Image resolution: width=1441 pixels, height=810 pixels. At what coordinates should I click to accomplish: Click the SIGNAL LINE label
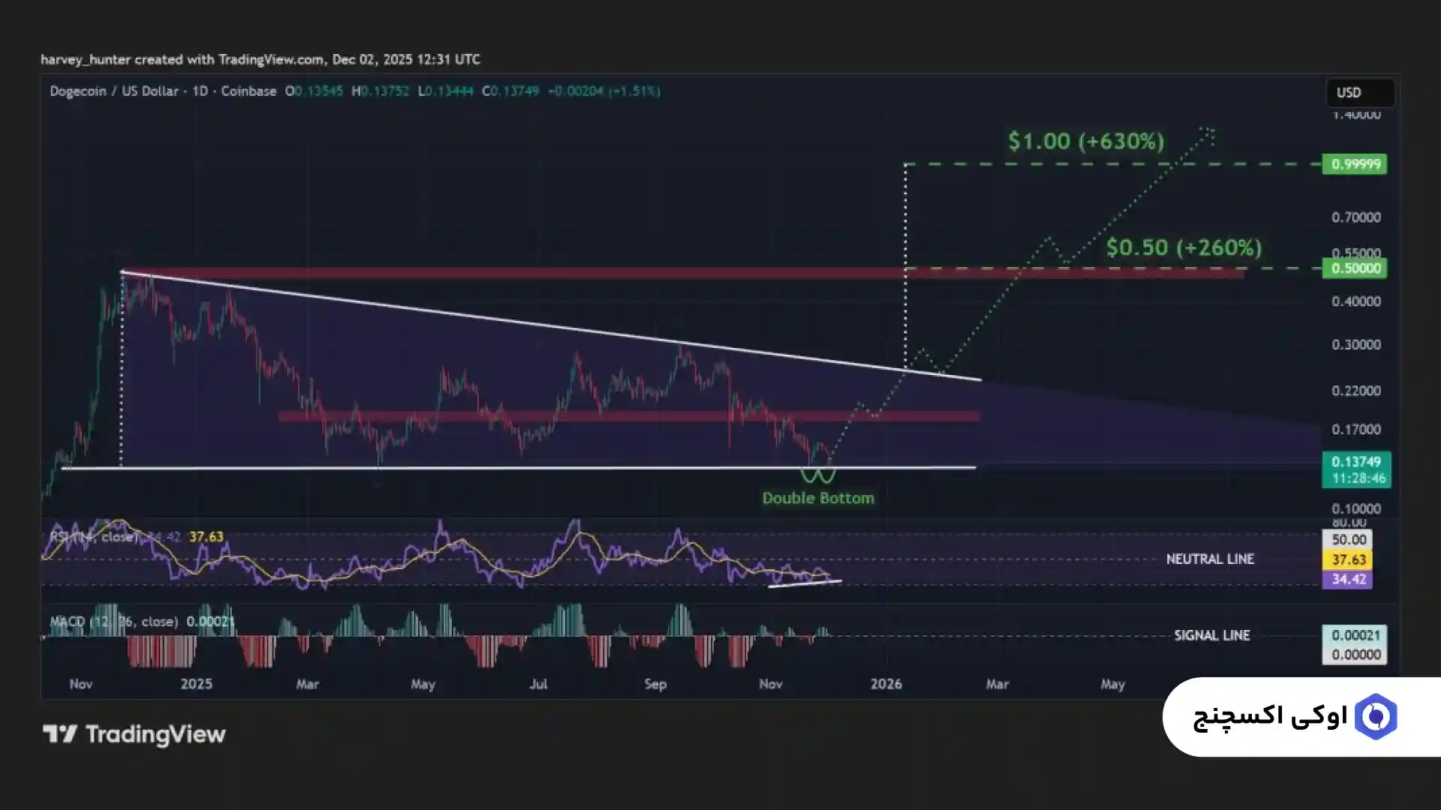pyautogui.click(x=1211, y=636)
